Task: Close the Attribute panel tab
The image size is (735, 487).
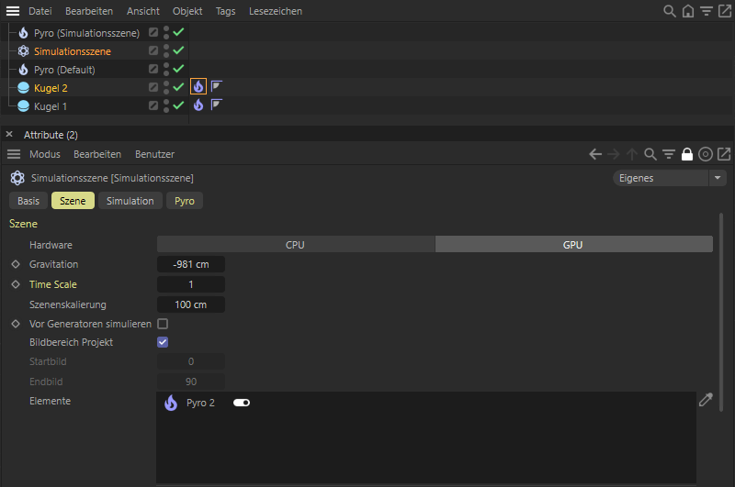Action: tap(9, 134)
